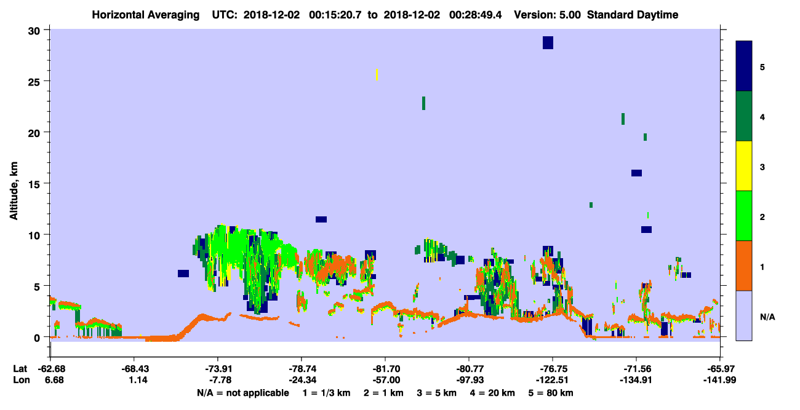
Task: Click the "Version: 5.00" text in the title
Action: [546, 15]
